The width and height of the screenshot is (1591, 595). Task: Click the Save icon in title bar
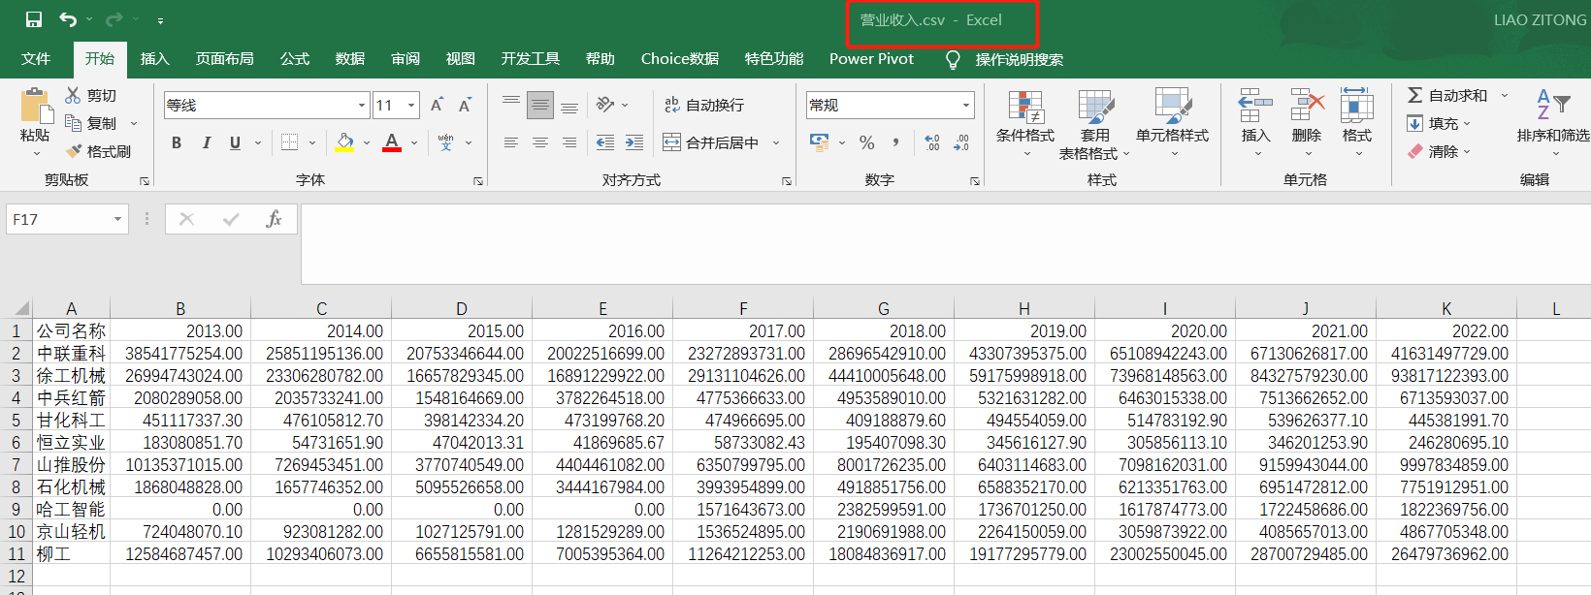[34, 19]
